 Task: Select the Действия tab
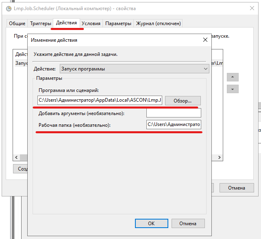(66, 23)
